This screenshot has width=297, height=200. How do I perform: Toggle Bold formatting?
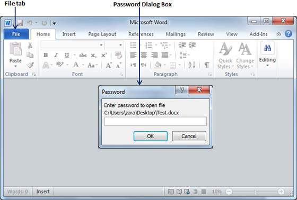(x=46, y=55)
